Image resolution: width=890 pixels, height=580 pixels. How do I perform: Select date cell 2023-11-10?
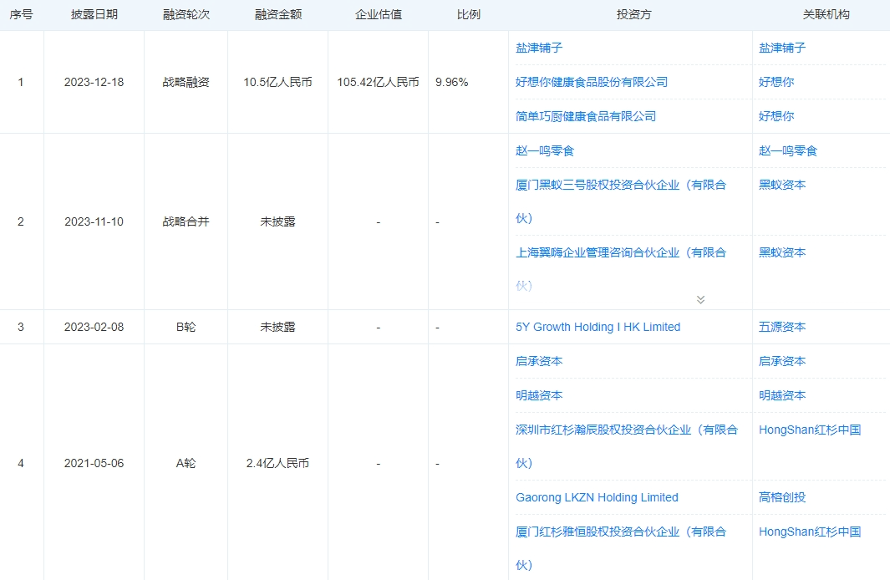pos(94,222)
